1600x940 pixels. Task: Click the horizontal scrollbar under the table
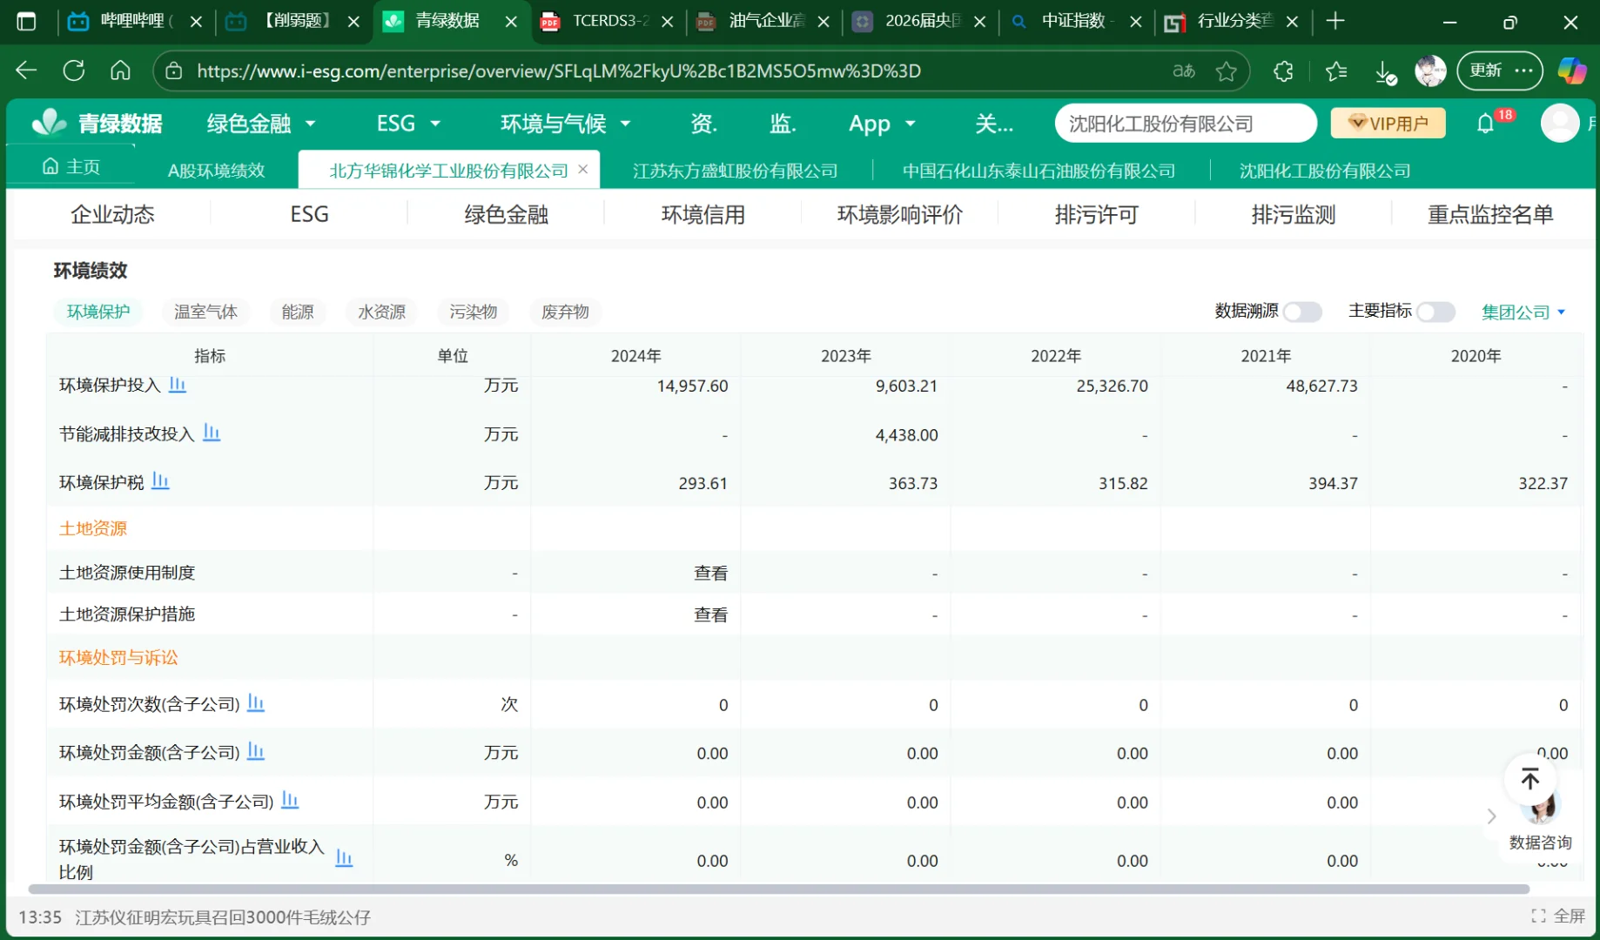pyautogui.click(x=779, y=889)
